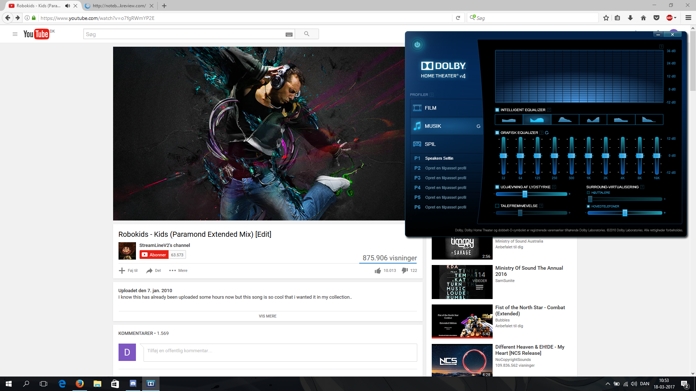This screenshot has height=391, width=696.
Task: Subscribe with Abonner button
Action: tap(154, 255)
